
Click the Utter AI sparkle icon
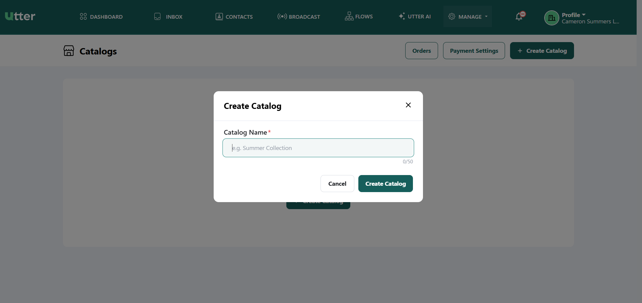click(402, 16)
